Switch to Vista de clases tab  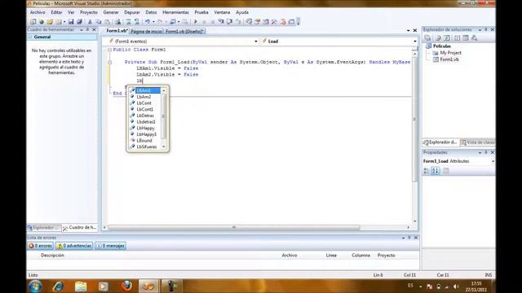point(478,142)
